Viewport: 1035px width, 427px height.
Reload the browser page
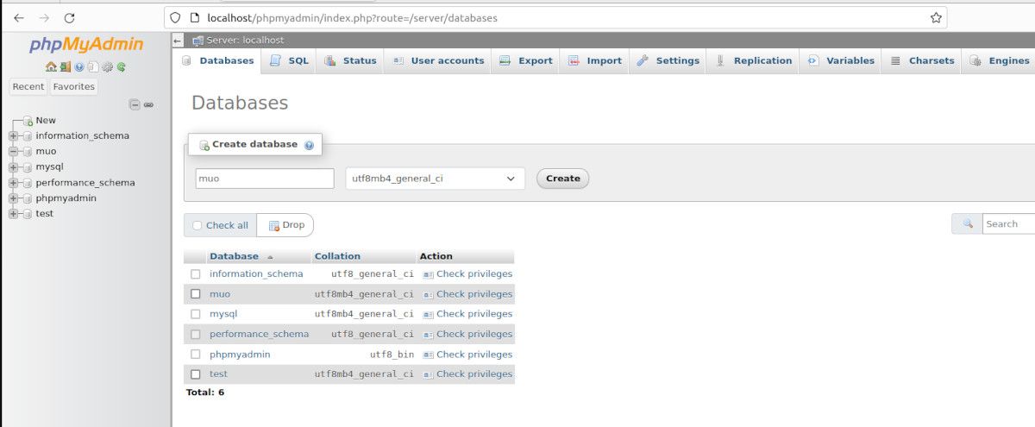70,17
